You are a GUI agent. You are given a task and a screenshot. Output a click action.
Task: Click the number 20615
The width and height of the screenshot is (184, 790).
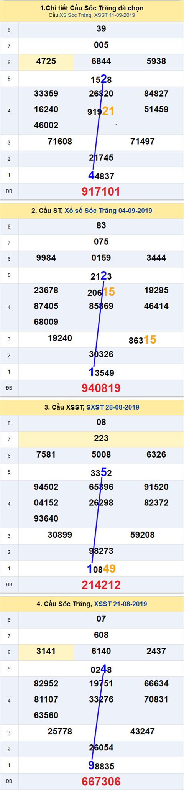click(x=101, y=292)
